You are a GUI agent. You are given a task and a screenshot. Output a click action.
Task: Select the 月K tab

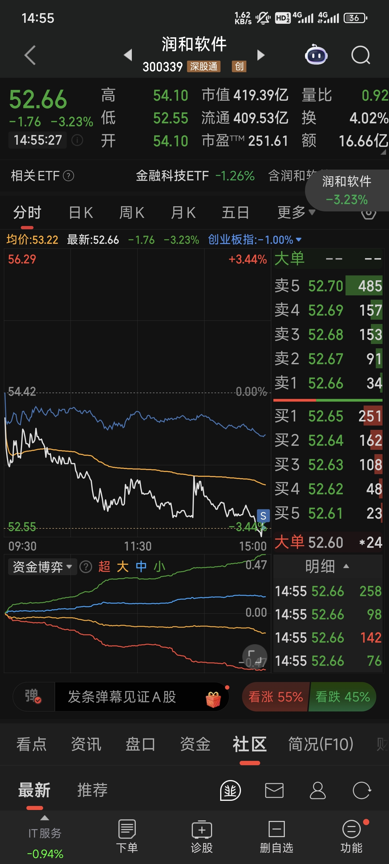(183, 213)
